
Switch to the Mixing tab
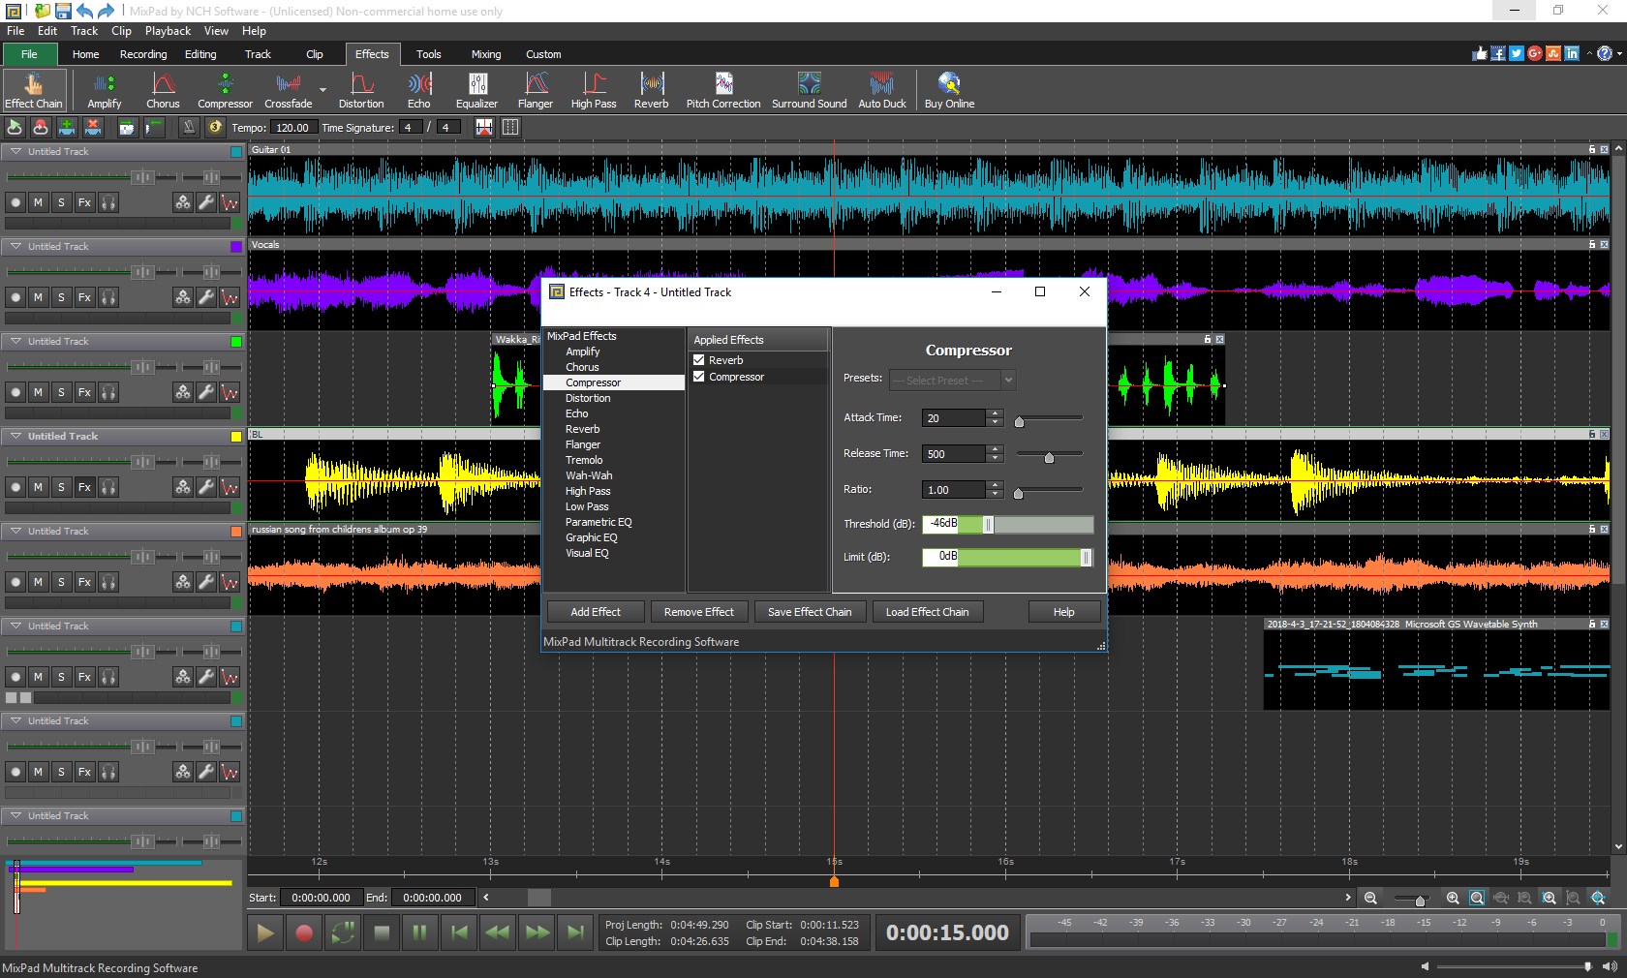(x=485, y=54)
